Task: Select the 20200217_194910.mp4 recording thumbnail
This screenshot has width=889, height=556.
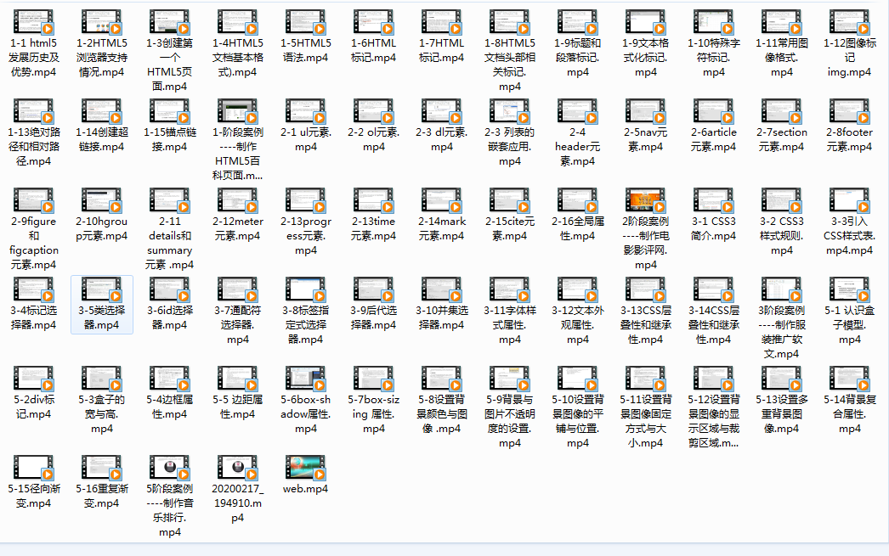Action: pyautogui.click(x=238, y=469)
